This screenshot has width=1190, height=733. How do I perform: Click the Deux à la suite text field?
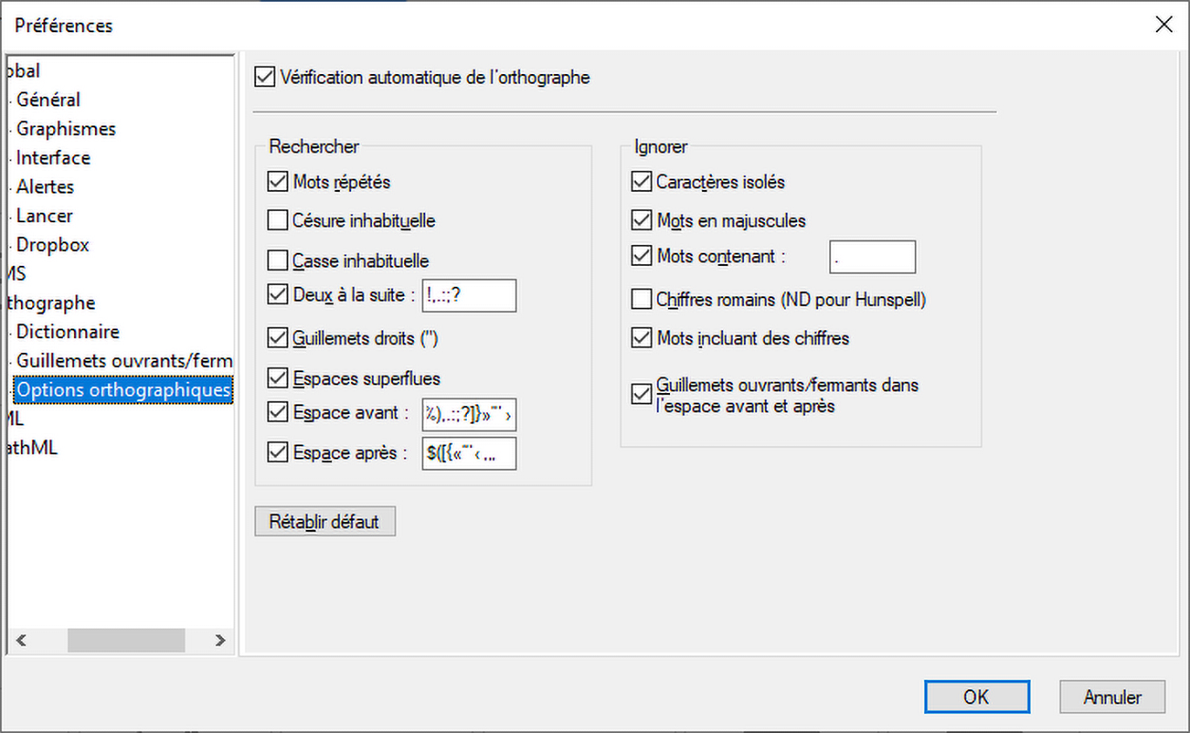click(x=469, y=295)
